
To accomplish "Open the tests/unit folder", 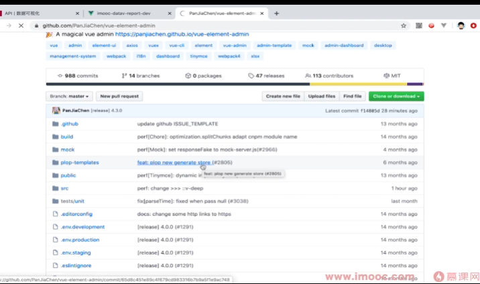I will [x=72, y=201].
